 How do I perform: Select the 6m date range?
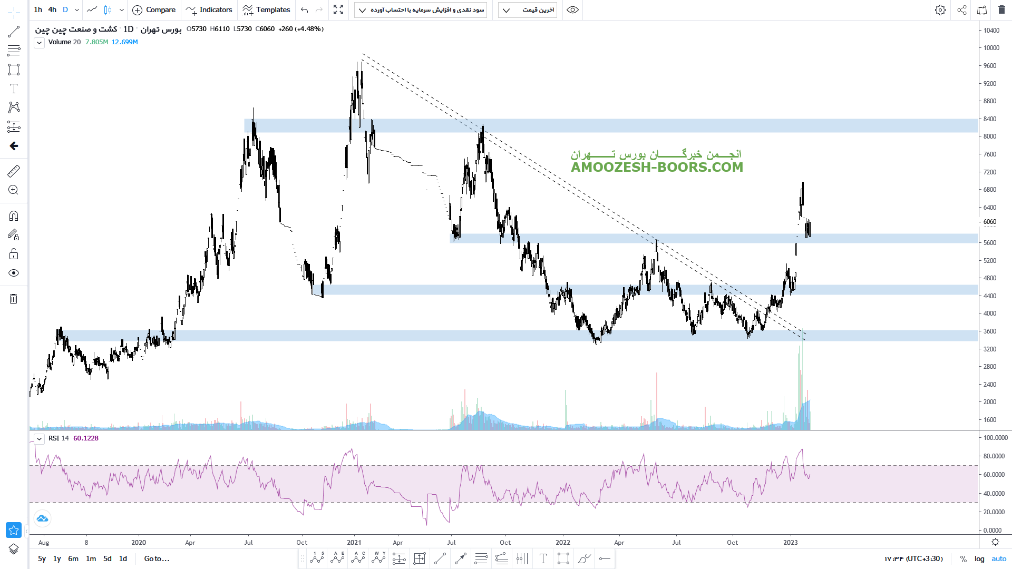tap(73, 558)
